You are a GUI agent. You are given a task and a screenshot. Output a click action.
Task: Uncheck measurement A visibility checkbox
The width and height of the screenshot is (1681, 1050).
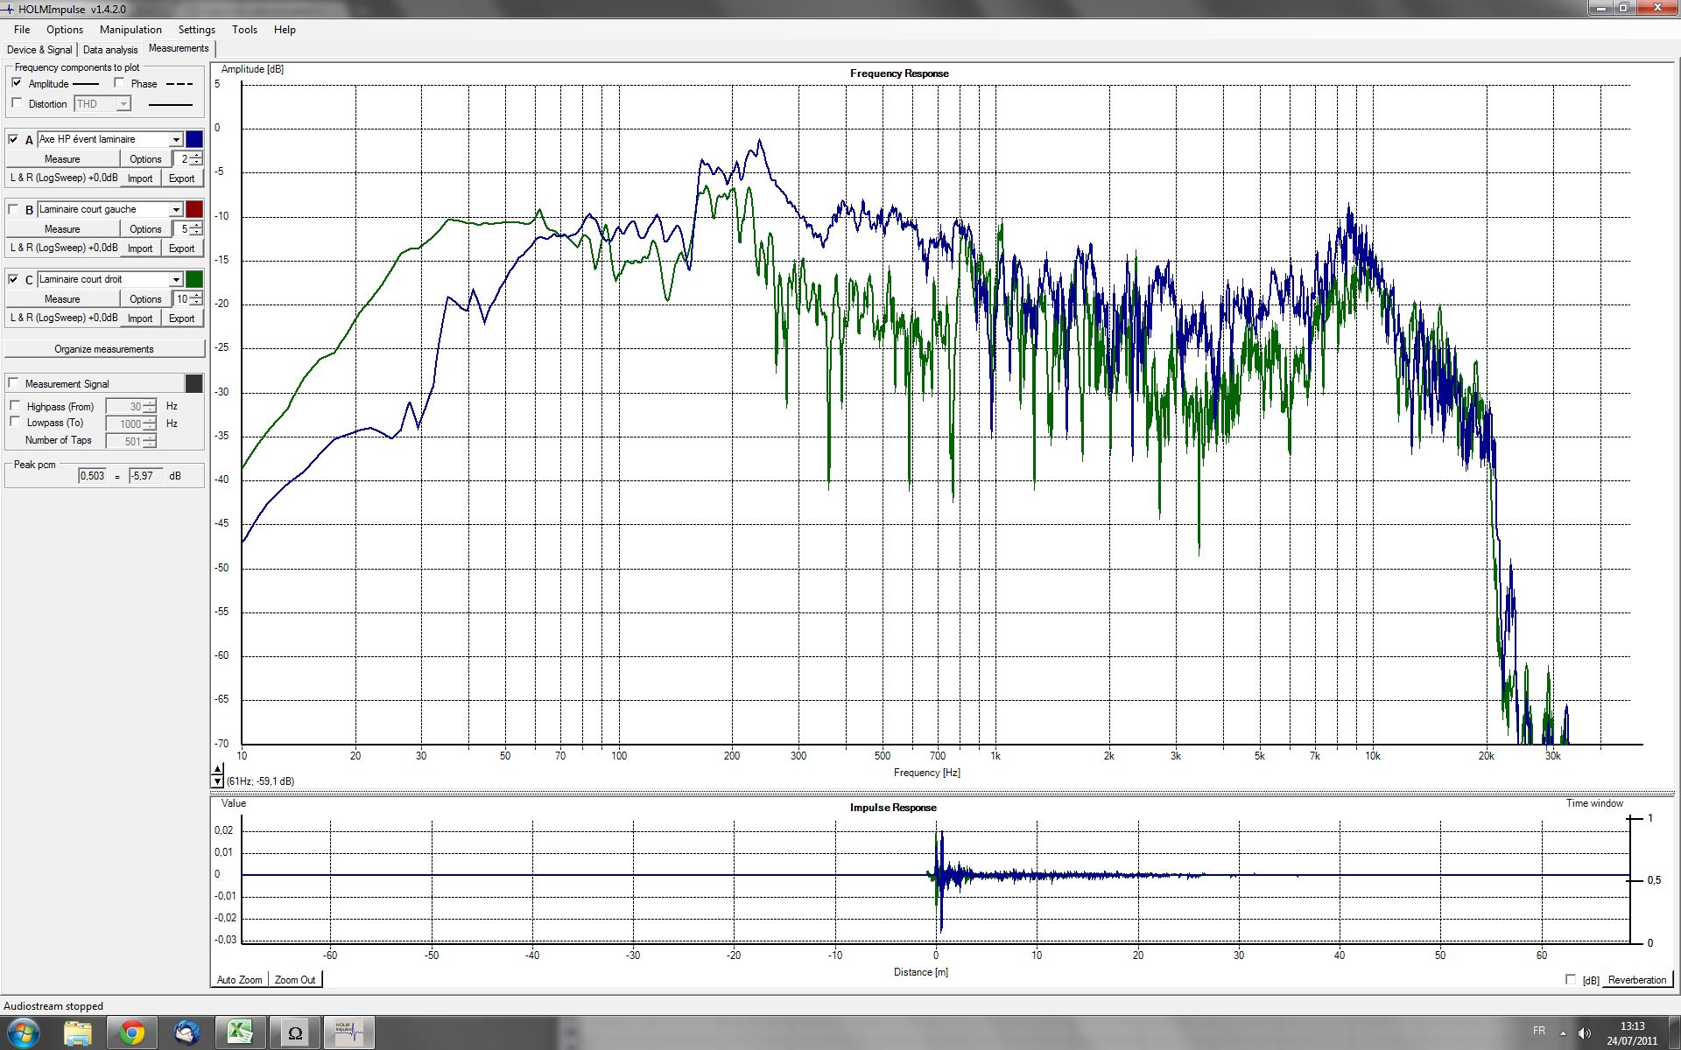click(x=13, y=139)
